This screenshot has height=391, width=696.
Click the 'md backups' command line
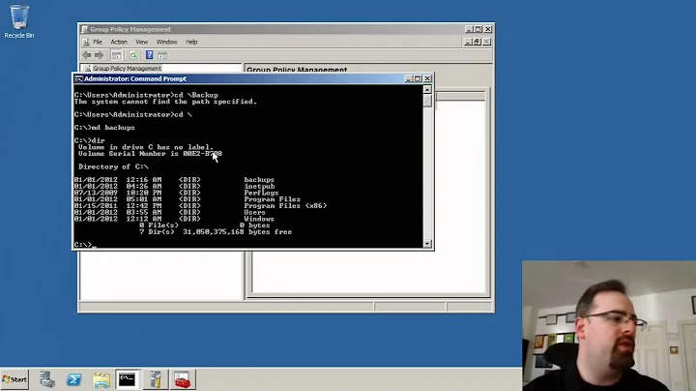[104, 128]
